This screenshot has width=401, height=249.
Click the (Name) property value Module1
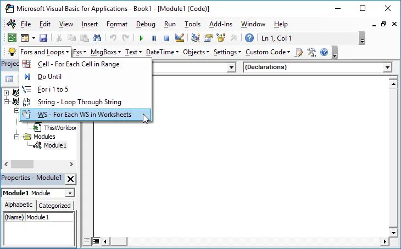tap(49, 217)
